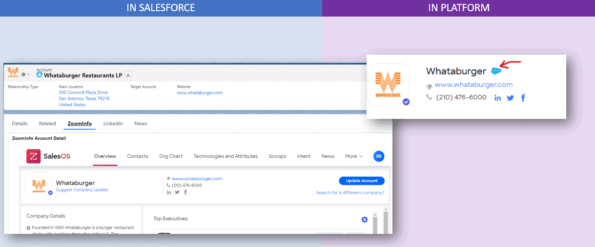Open the Twitter icon in platform card
Image resolution: width=595 pixels, height=247 pixels.
click(510, 98)
